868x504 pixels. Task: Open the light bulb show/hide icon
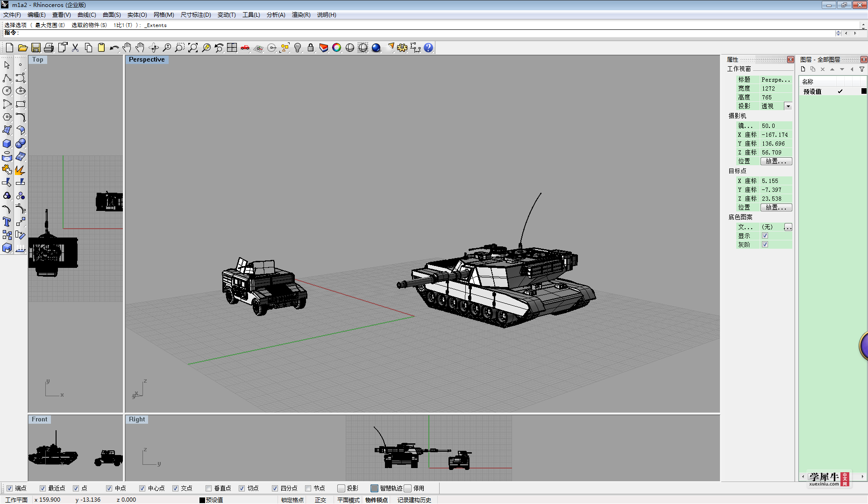(297, 48)
